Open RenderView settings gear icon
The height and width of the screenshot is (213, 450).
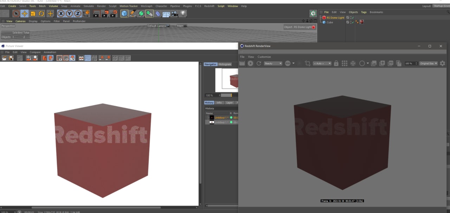click(442, 64)
